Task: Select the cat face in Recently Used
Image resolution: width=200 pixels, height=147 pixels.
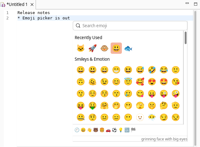Action: coord(81,48)
